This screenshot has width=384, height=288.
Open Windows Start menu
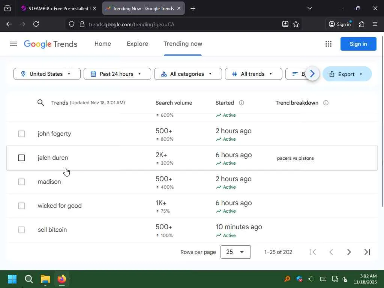(x=12, y=279)
